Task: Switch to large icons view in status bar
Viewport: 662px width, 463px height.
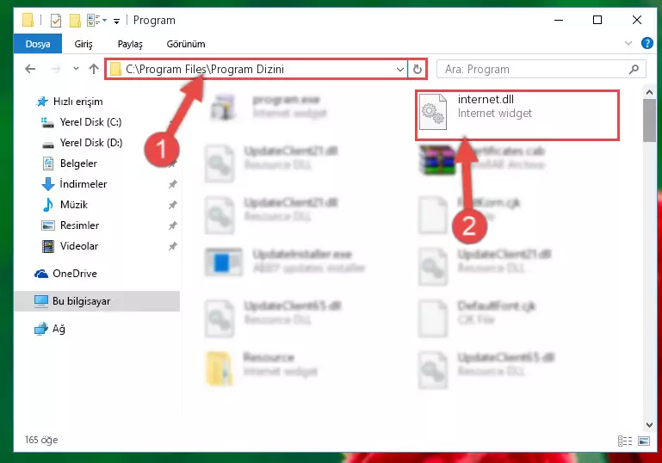Action: click(x=644, y=441)
